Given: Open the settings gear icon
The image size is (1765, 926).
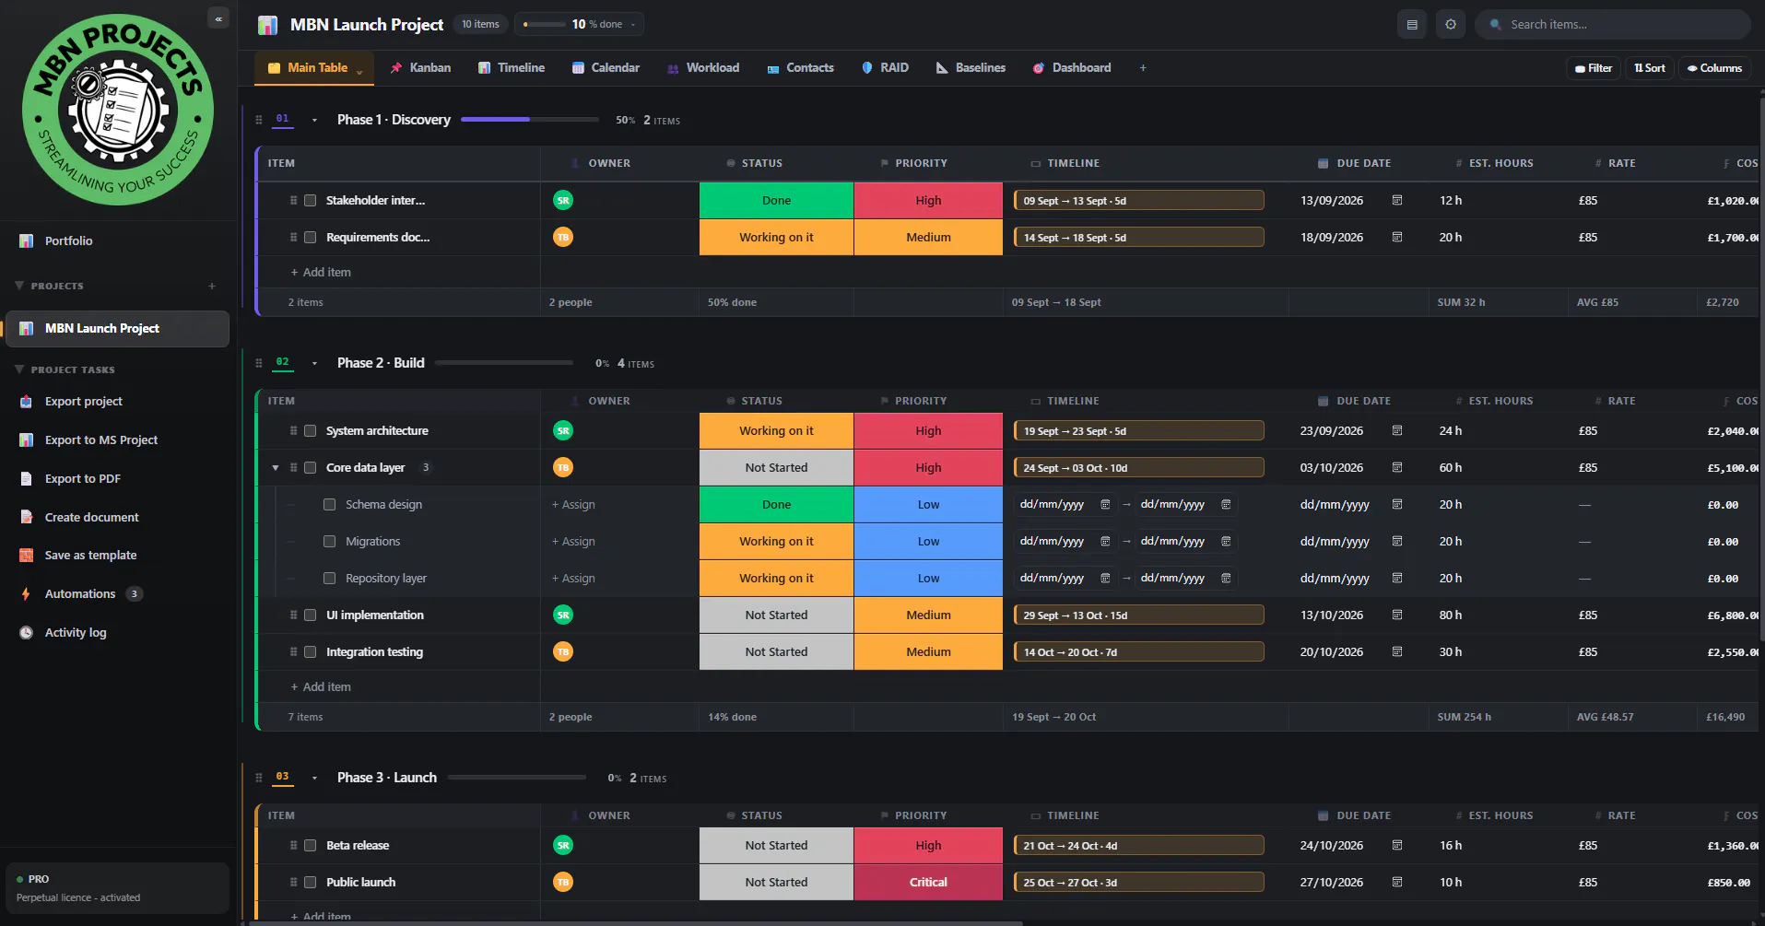Looking at the screenshot, I should 1451,25.
